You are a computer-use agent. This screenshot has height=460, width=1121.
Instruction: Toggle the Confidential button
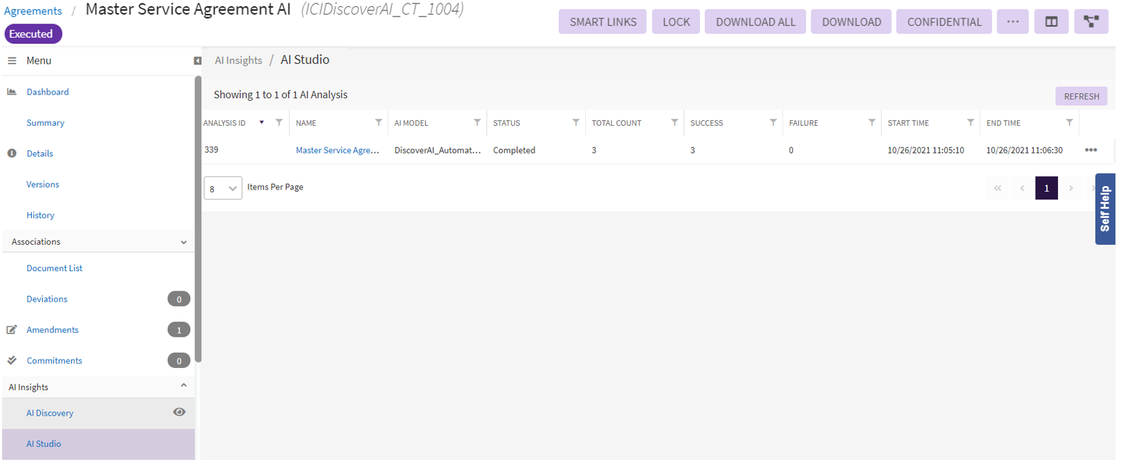(x=944, y=22)
